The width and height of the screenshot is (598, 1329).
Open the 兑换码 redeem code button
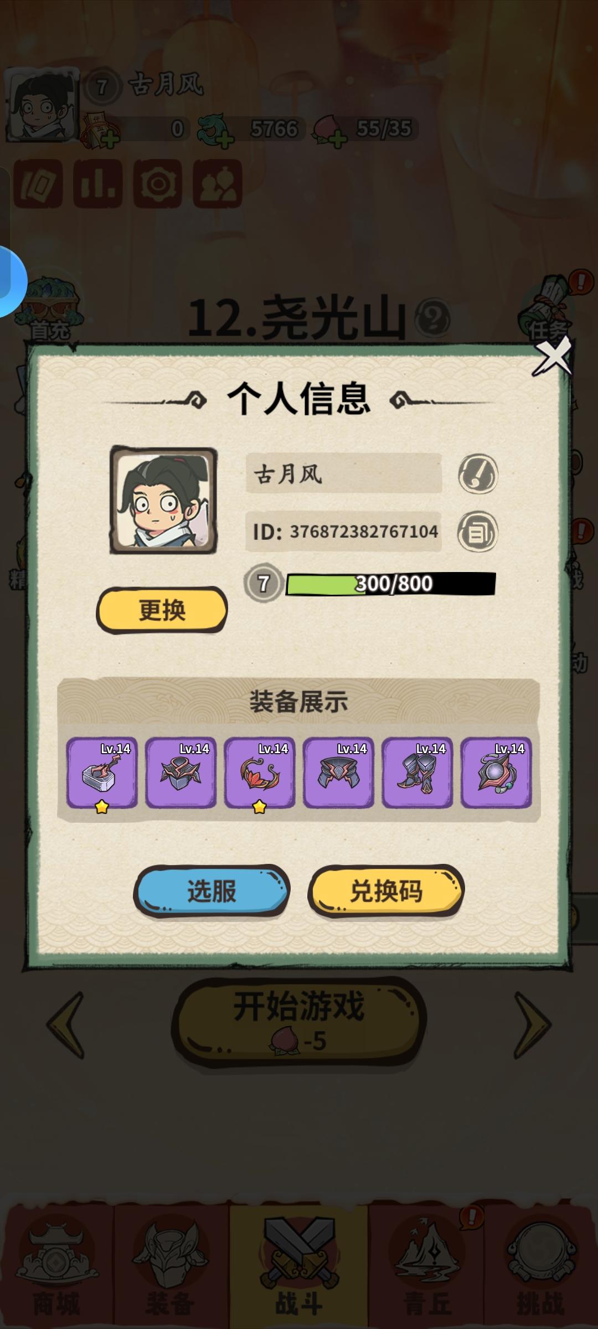[386, 891]
